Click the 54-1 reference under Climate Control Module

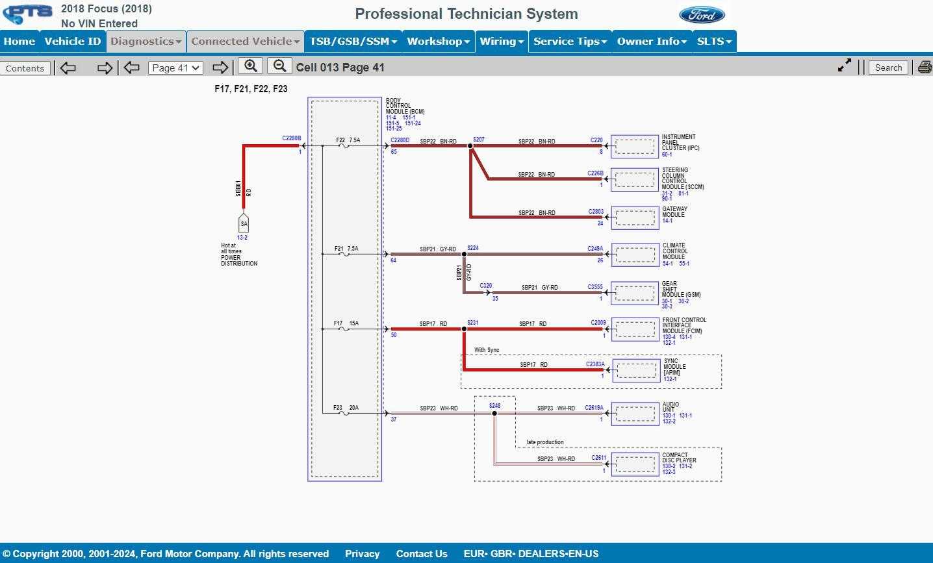(667, 264)
